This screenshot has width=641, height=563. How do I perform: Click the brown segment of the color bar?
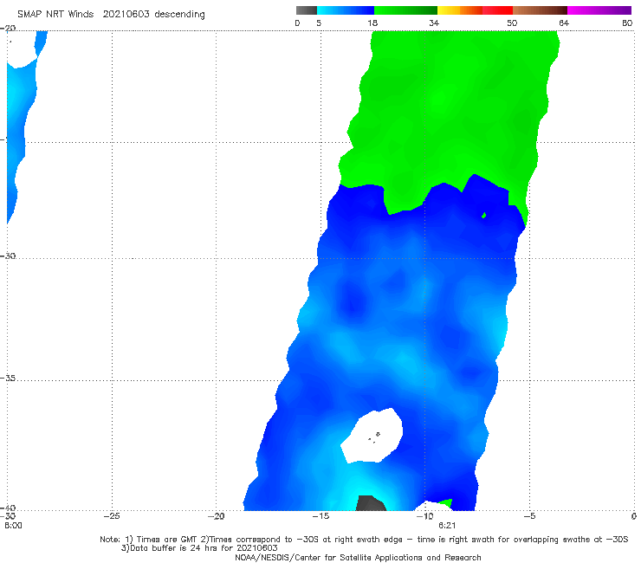pyautogui.click(x=540, y=10)
